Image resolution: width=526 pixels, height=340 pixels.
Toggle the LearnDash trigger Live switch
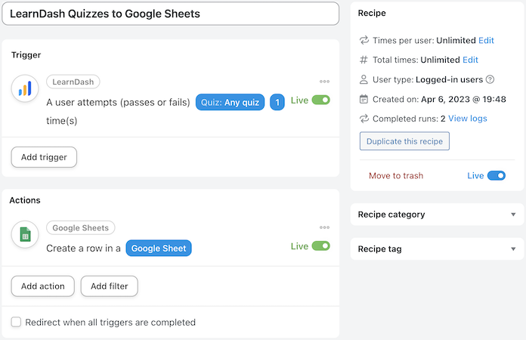coord(321,100)
